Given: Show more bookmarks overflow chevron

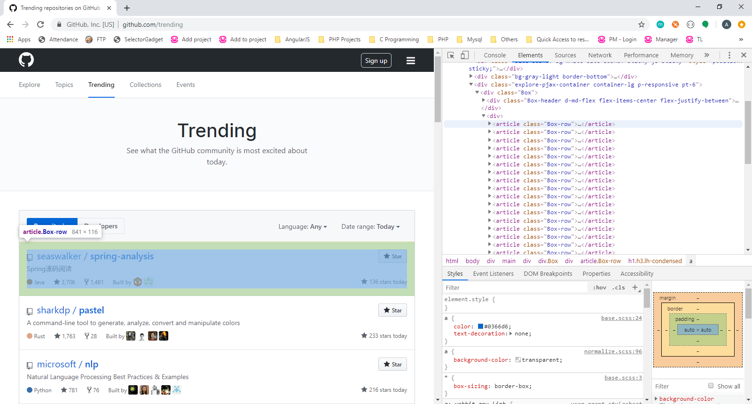Looking at the screenshot, I should coord(741,39).
